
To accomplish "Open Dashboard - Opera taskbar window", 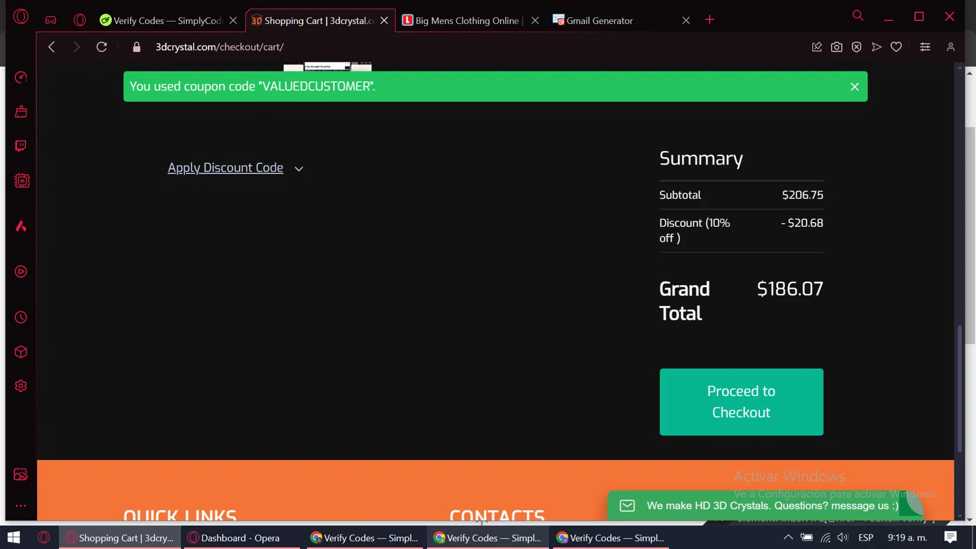I will (x=240, y=538).
